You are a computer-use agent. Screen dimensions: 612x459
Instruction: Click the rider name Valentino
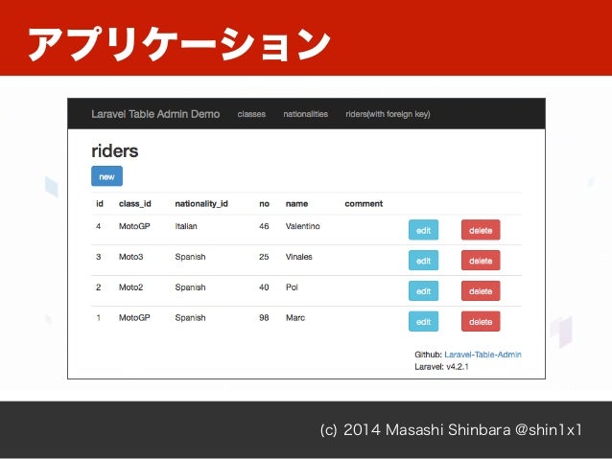302,226
